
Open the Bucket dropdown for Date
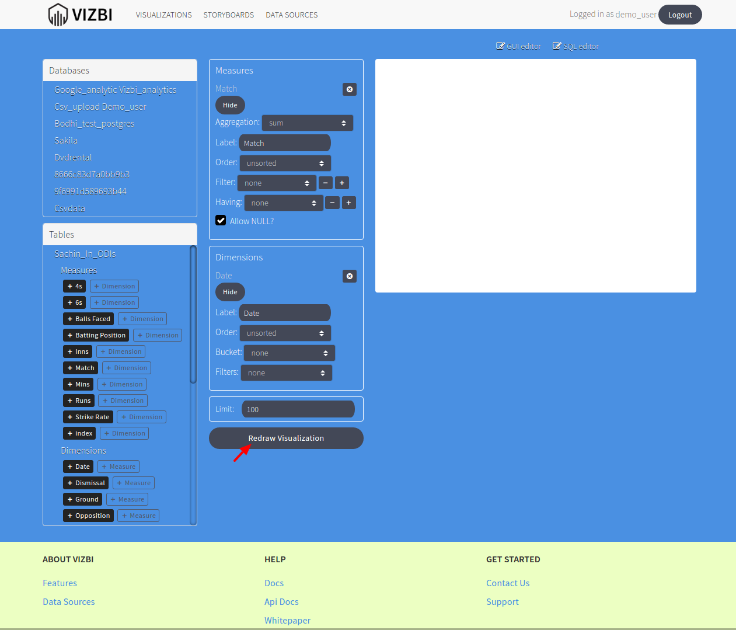[x=289, y=353]
